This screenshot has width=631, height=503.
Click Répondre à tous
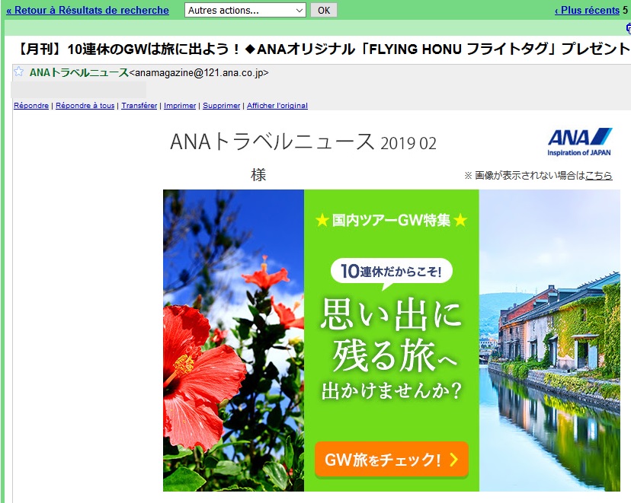(85, 105)
